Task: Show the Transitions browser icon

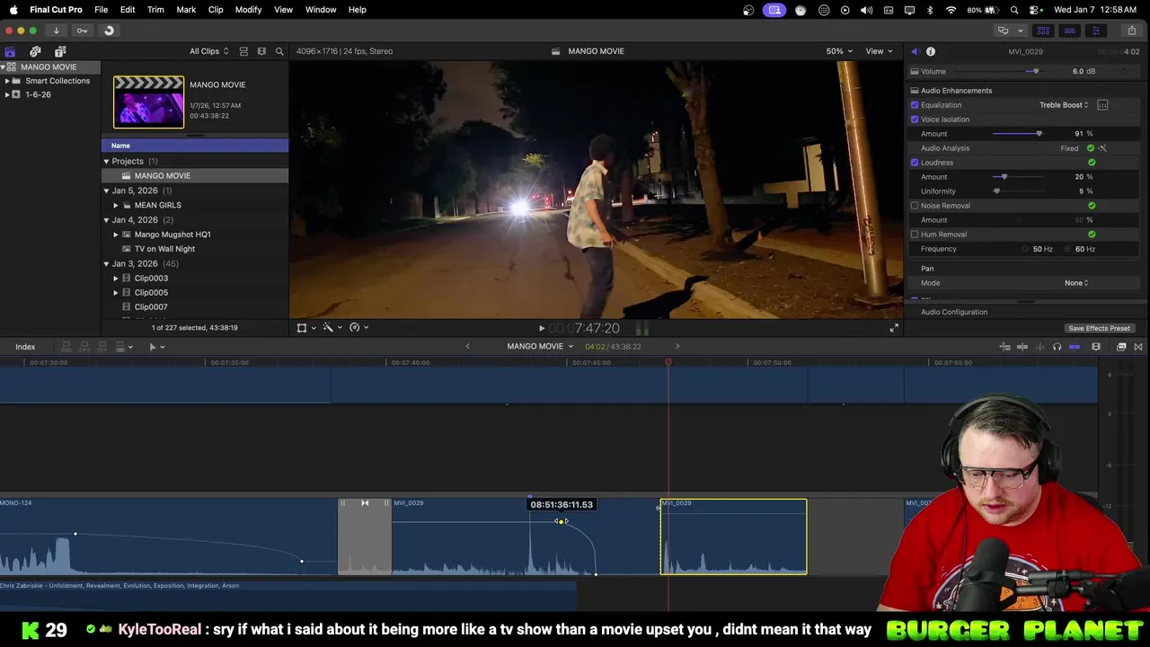Action: coord(1138,347)
